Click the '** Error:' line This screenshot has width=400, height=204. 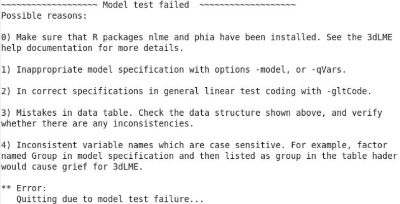click(x=24, y=188)
